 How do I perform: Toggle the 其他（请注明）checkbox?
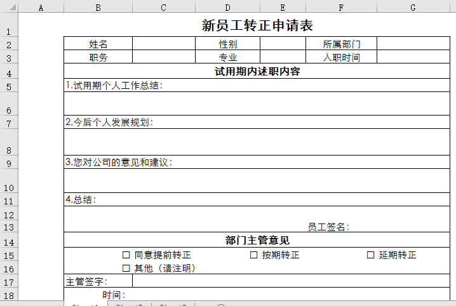click(126, 268)
